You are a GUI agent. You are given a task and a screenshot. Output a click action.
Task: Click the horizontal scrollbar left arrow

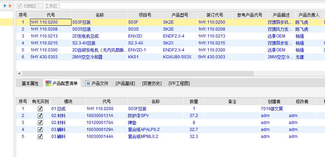(19, 74)
